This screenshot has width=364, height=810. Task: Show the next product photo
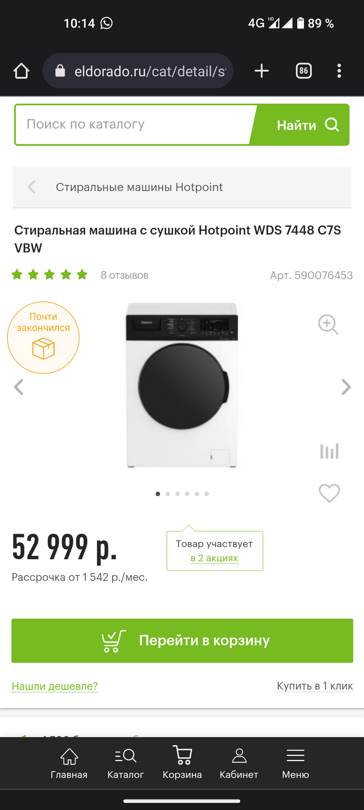pos(346,387)
